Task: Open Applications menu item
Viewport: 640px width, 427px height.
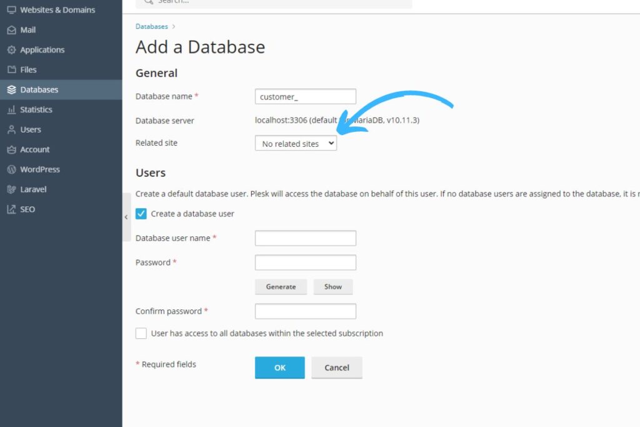Action: tap(61, 50)
